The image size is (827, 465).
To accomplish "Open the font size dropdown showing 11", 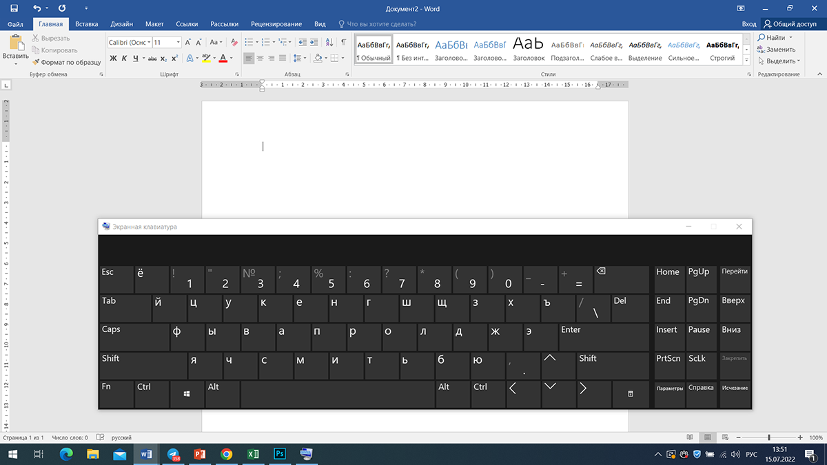I will pos(176,42).
